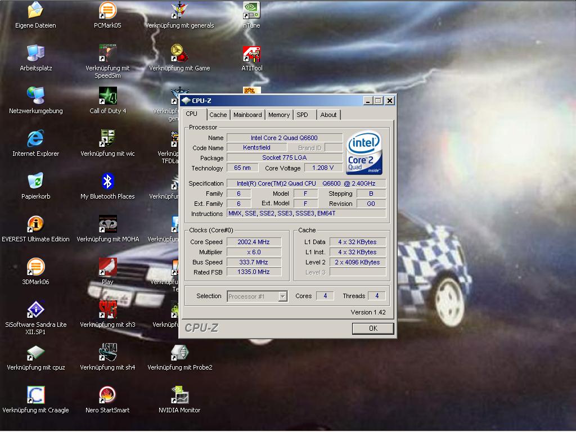Click the Stepping B value
Image resolution: width=576 pixels, height=432 pixels.
(x=371, y=193)
